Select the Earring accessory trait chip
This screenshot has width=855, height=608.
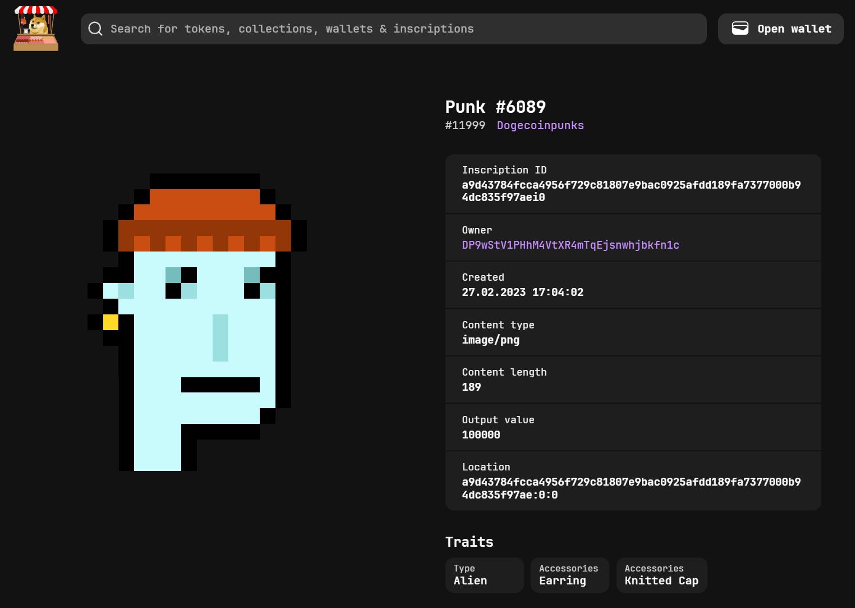[x=569, y=575]
